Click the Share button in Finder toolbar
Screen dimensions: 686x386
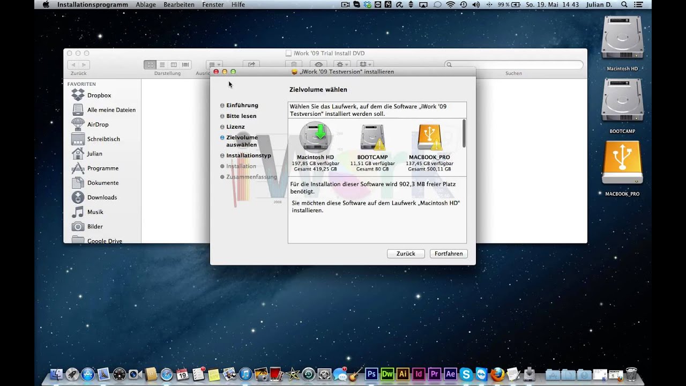[x=251, y=64]
